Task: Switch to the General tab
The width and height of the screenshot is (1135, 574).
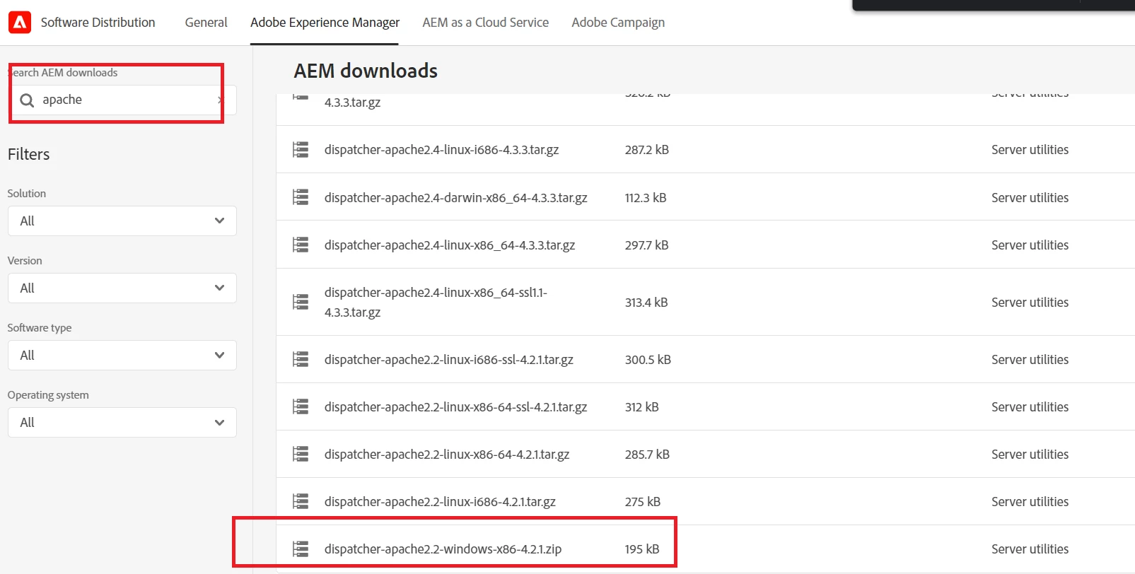Action: [x=206, y=23]
